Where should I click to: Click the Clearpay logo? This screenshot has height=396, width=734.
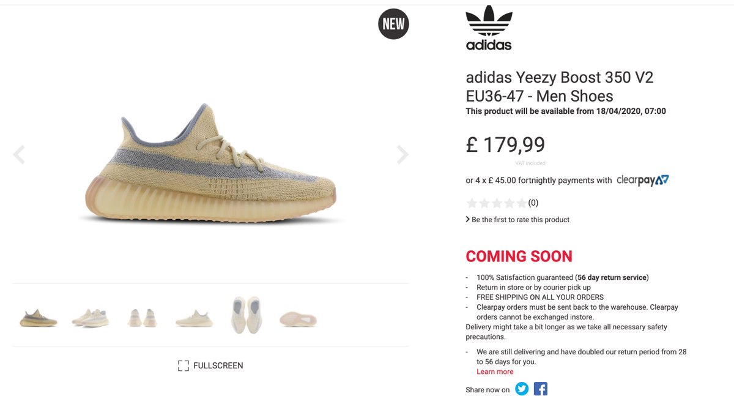642,180
